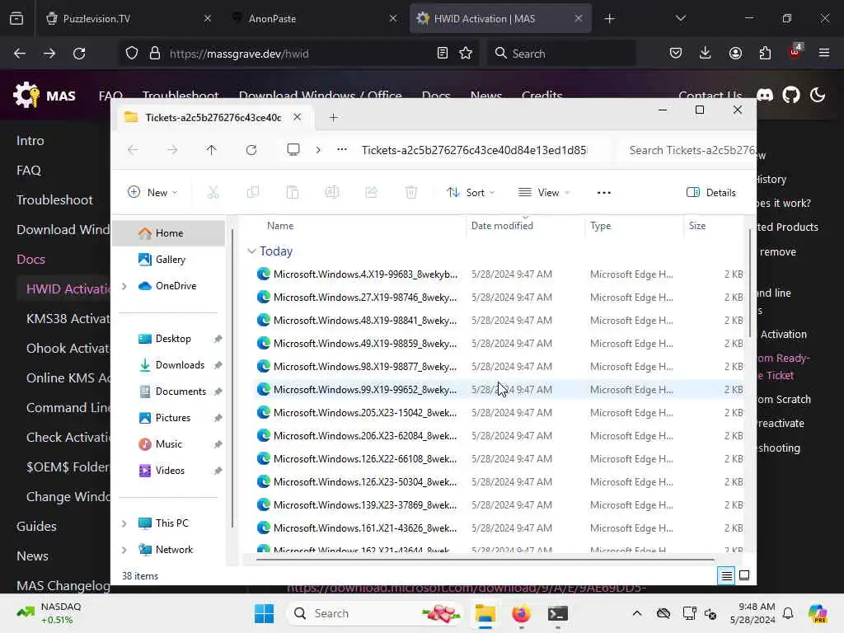The image size is (844, 633).
Task: Save page to Pocket icon
Action: 676,53
